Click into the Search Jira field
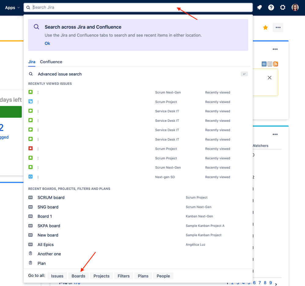The height and width of the screenshot is (286, 305). click(138, 7)
